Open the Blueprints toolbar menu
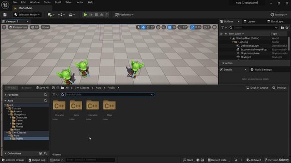The image size is (291, 163). (61, 14)
